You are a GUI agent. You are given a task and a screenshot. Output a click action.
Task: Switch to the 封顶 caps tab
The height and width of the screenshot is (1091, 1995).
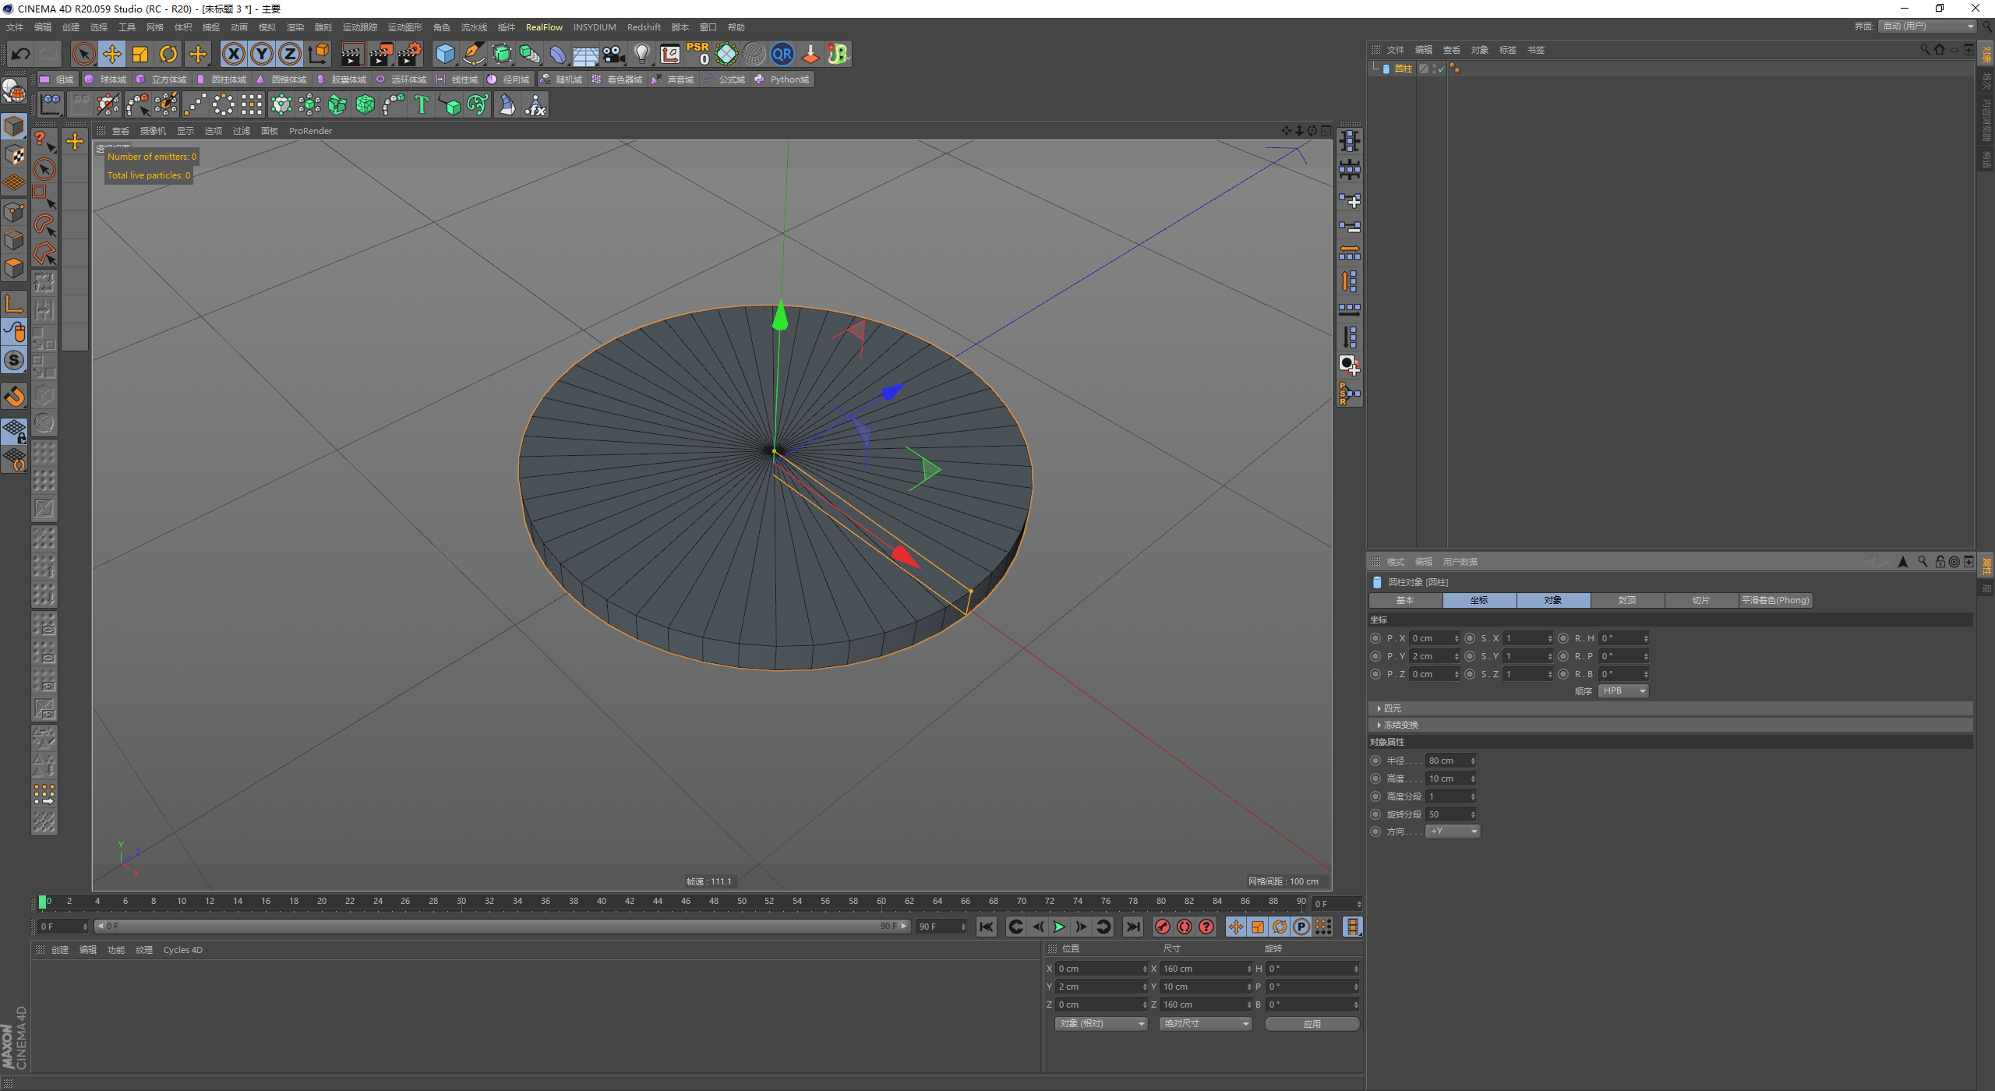tap(1626, 600)
